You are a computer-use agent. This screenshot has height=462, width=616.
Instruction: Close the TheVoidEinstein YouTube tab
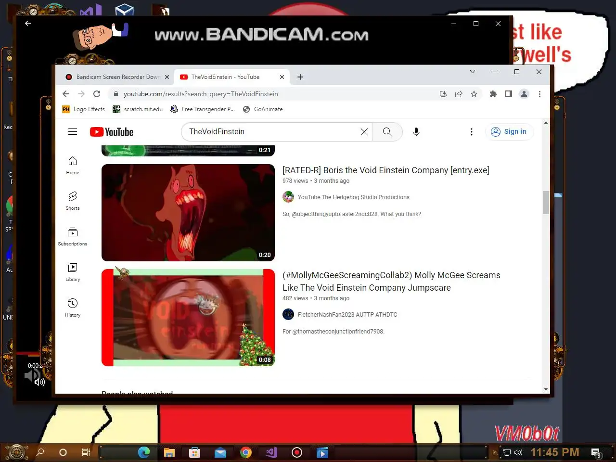click(x=282, y=77)
